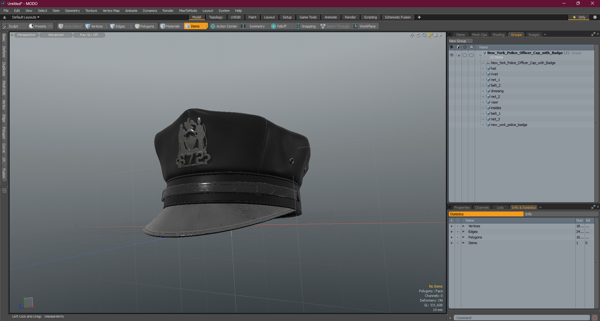This screenshot has width=600, height=321.
Task: Toggle render camera icon for the cap group
Action: [x=458, y=55]
